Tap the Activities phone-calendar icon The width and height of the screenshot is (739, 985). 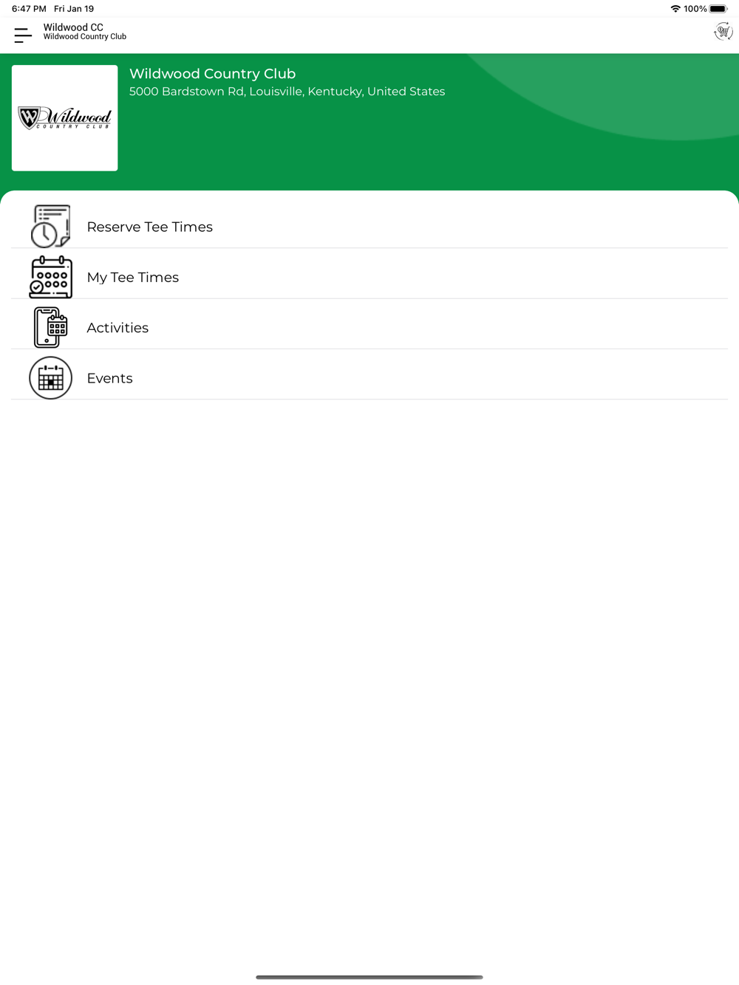pyautogui.click(x=50, y=327)
